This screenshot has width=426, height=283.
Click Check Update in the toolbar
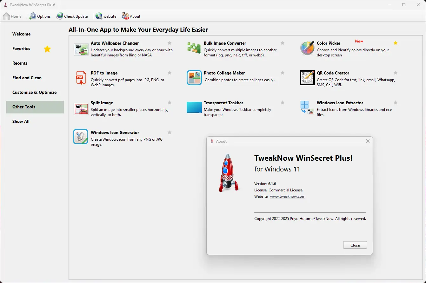point(72,16)
